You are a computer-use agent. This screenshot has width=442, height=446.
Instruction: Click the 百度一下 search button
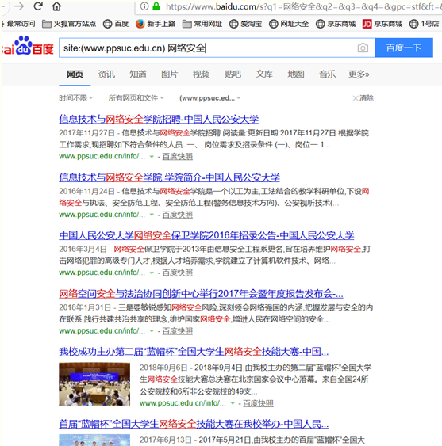pos(404,48)
